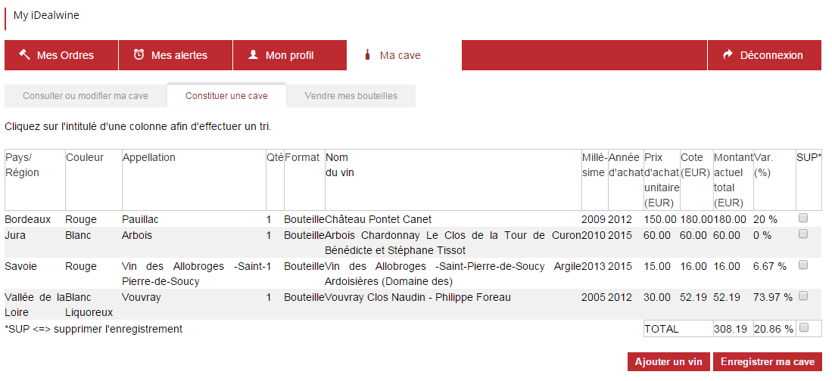Switch to the Vendre mes bouteilles tab
The height and width of the screenshot is (381, 832).
pyautogui.click(x=351, y=96)
